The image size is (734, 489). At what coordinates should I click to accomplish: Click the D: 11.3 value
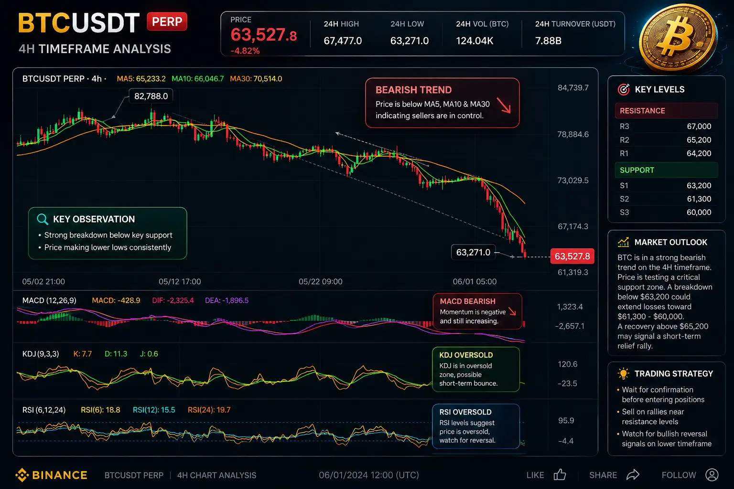point(116,354)
